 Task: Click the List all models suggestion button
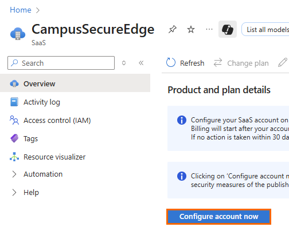pos(265,29)
